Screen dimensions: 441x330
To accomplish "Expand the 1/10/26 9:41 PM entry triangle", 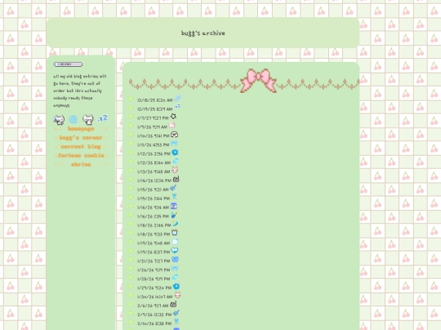I will (131, 134).
